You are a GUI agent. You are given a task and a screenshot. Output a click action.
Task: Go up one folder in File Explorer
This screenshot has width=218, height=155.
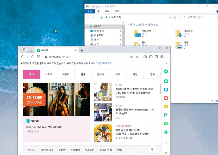101,17
